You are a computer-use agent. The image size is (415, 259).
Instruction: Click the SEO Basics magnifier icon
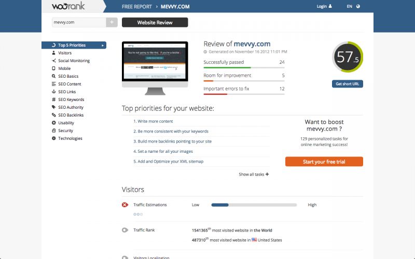point(54,76)
